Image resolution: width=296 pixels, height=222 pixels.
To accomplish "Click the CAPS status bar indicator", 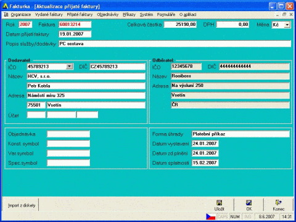I will click(x=223, y=216).
